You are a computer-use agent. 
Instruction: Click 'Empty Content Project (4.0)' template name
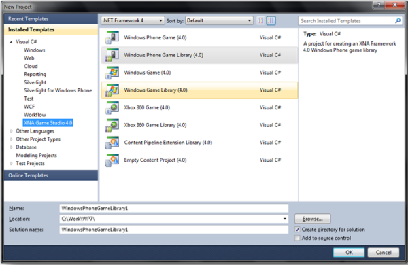tap(155, 160)
